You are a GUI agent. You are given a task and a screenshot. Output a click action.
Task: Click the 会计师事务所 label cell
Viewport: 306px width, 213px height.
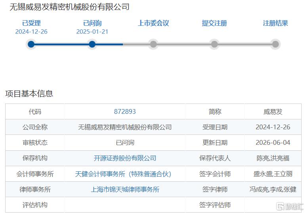[x=35, y=174]
